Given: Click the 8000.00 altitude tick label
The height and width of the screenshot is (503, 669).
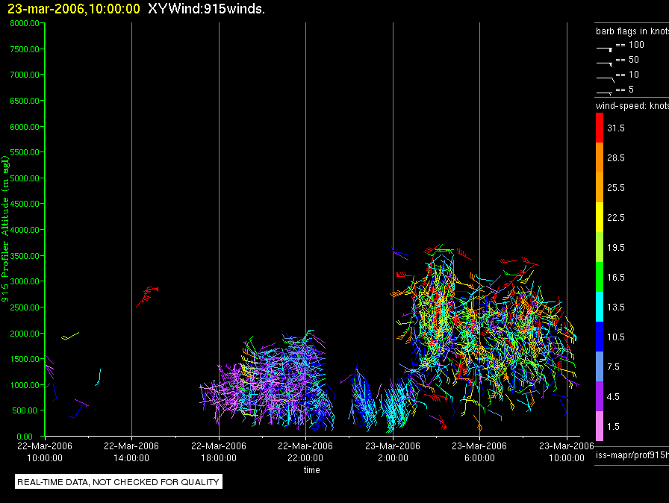Looking at the screenshot, I should pos(25,23).
